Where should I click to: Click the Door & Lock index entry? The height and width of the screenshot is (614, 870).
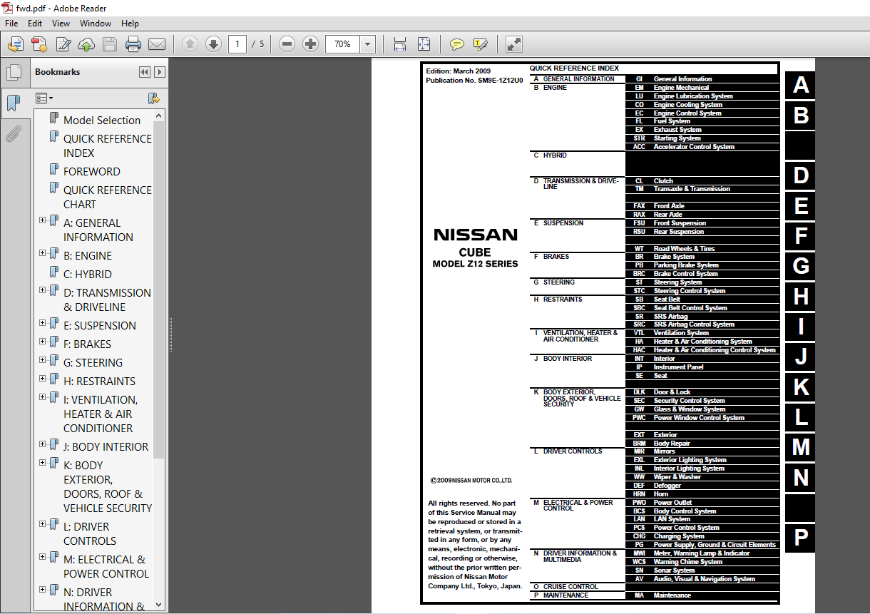click(672, 392)
